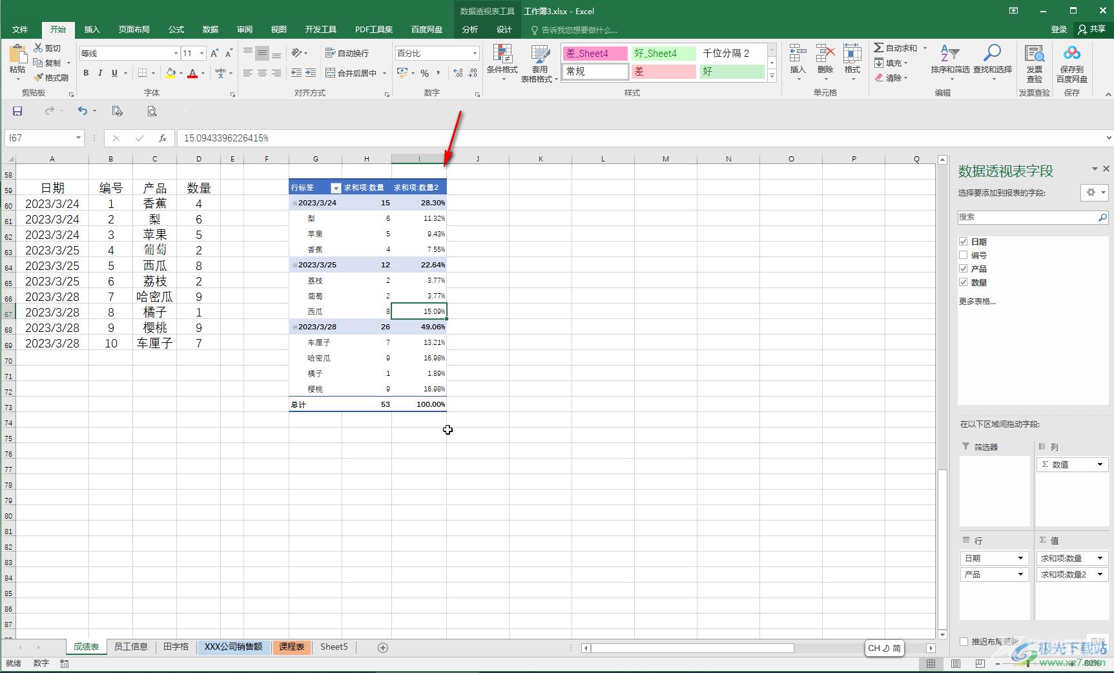Close the pivot table fields pane

(x=1106, y=169)
